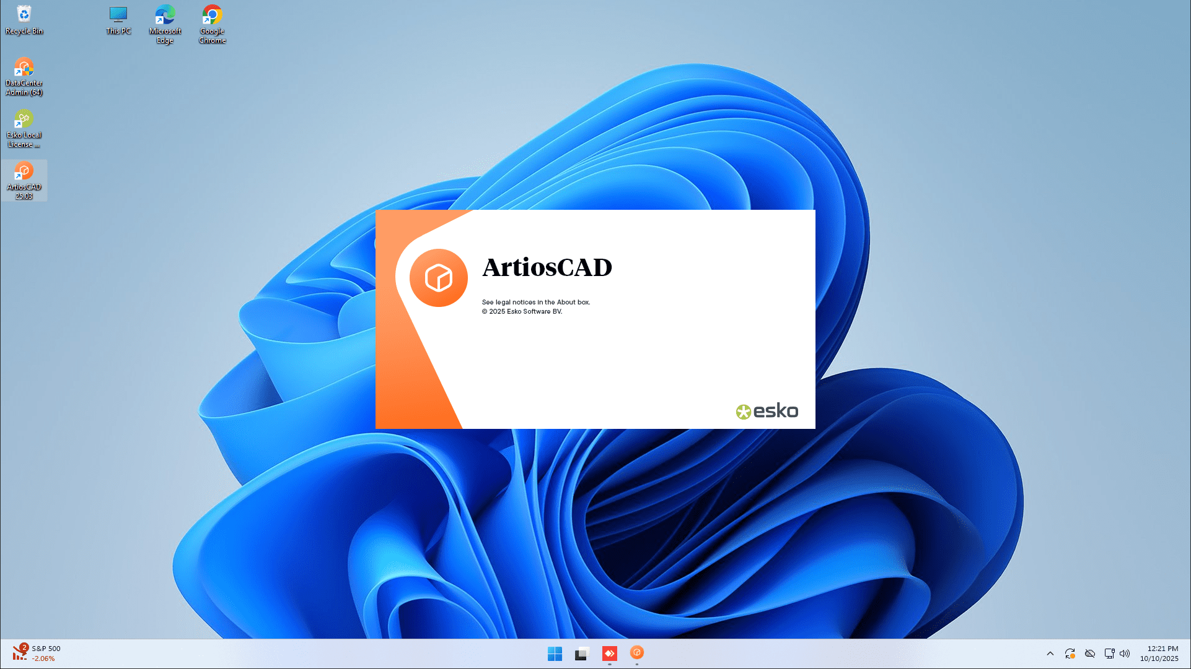Click the esko logo on the splash
Screen dimensions: 1191x669
[x=767, y=411]
